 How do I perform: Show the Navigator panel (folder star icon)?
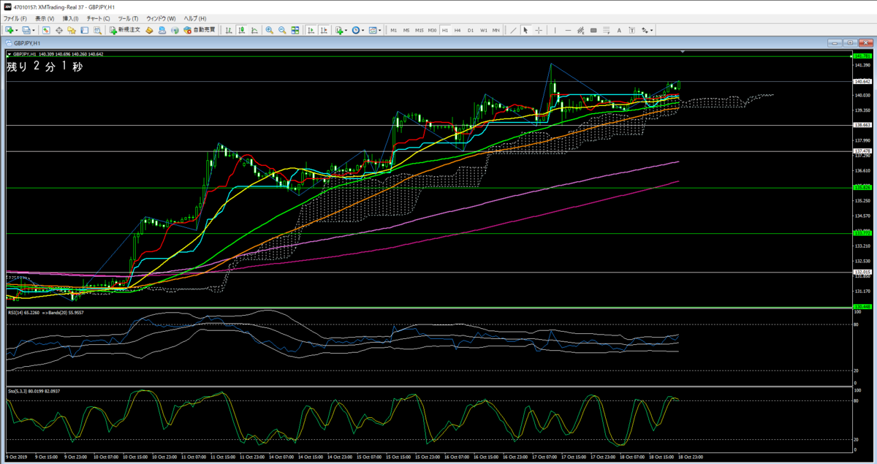click(x=72, y=30)
